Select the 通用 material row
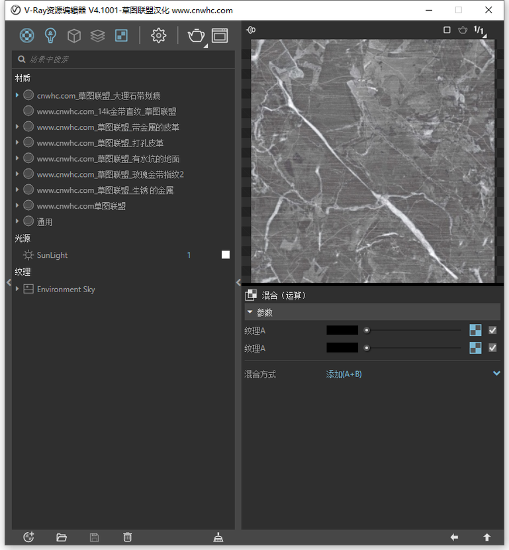This screenshot has height=550, width=509. point(123,222)
